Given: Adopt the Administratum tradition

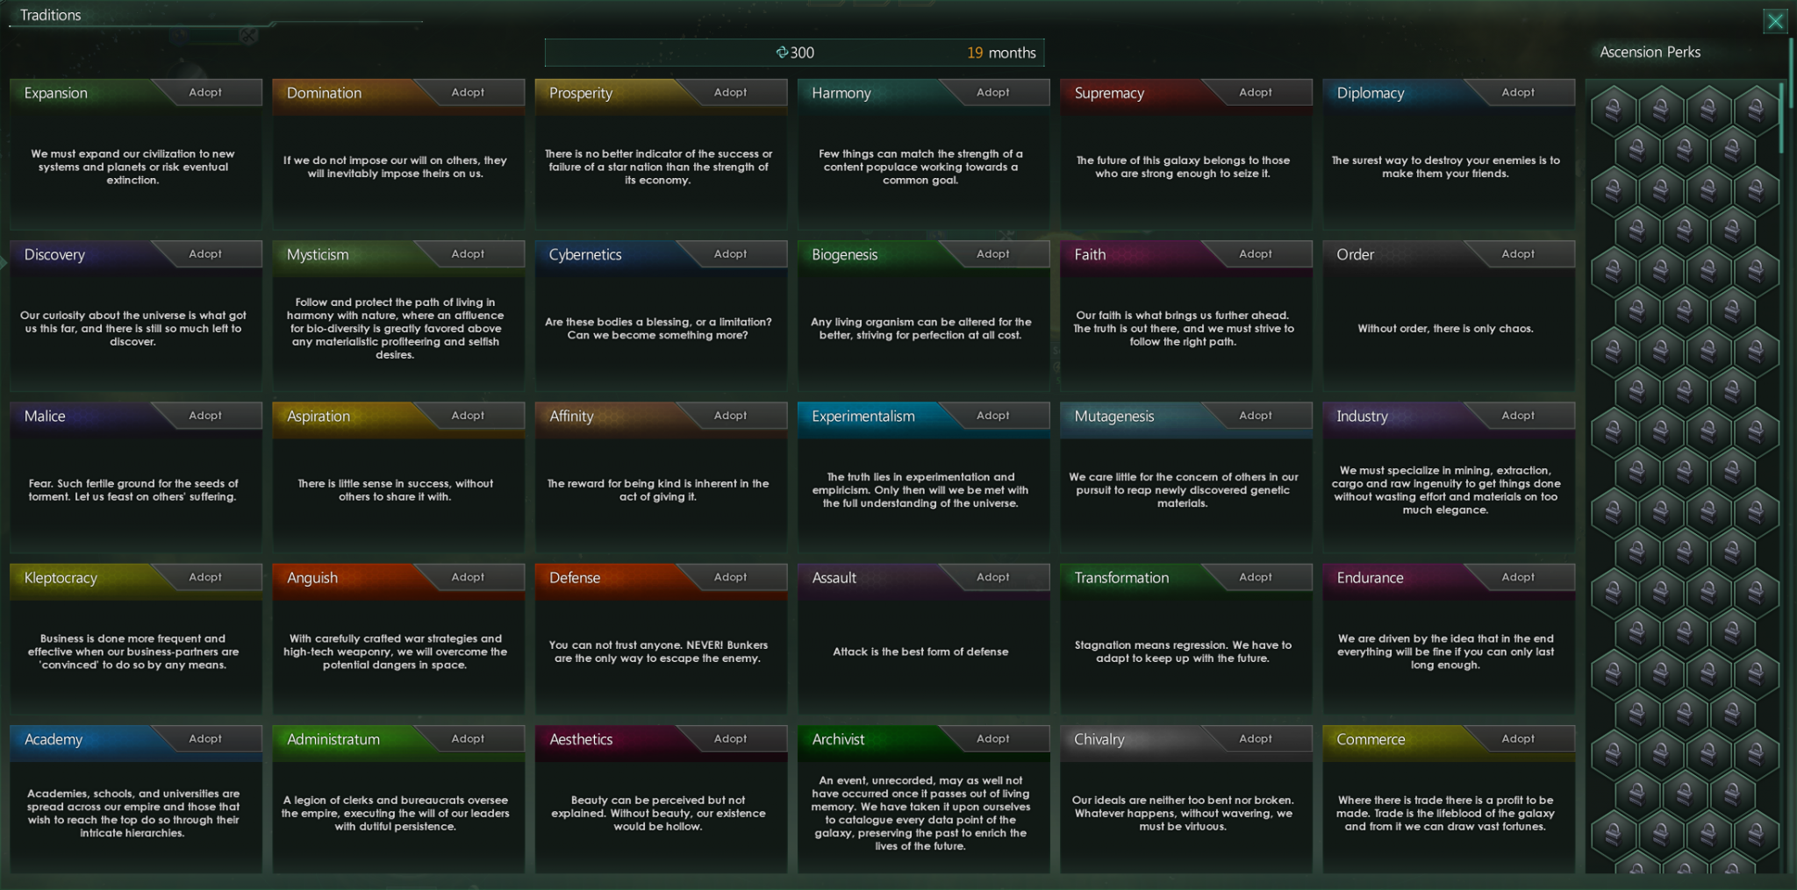Looking at the screenshot, I should coord(469,738).
